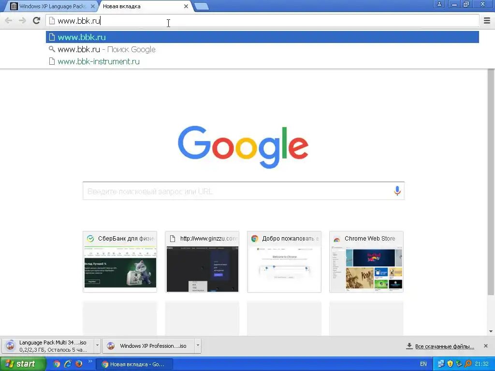Click the page vertical scrollbar
495x371 pixels.
click(x=491, y=183)
